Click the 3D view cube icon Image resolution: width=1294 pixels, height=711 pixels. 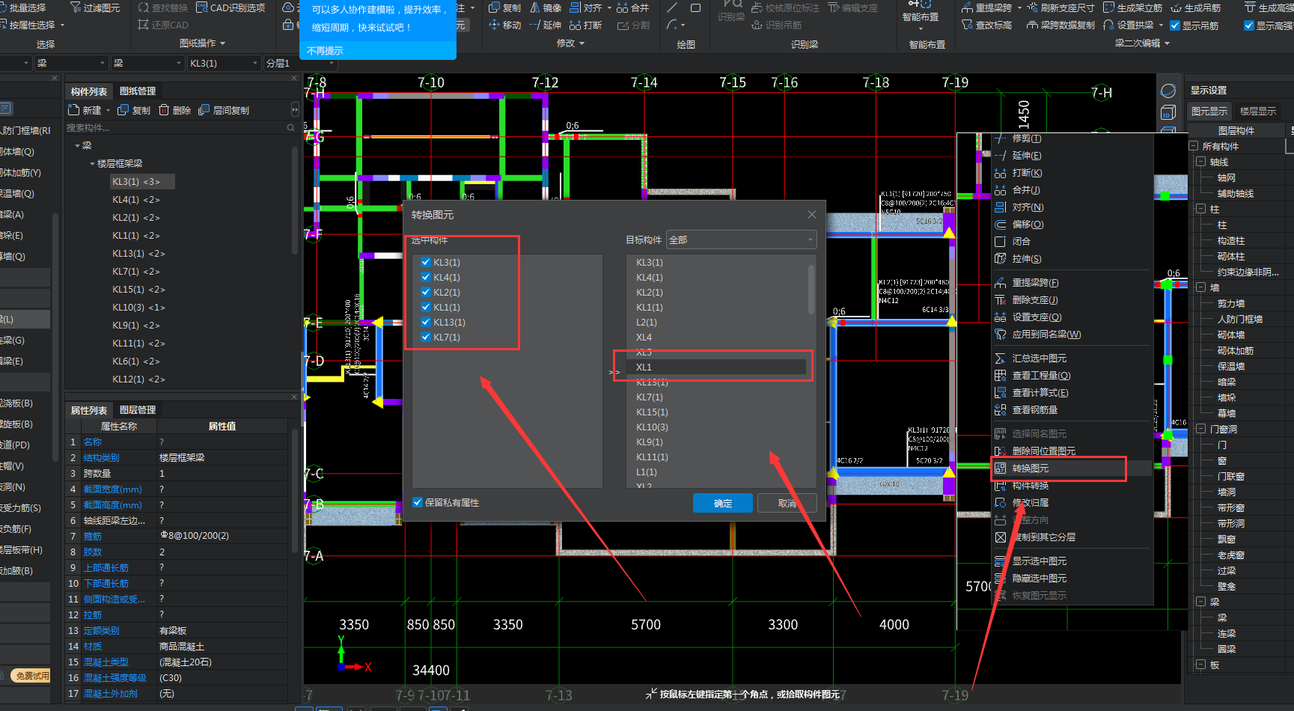point(1168,113)
